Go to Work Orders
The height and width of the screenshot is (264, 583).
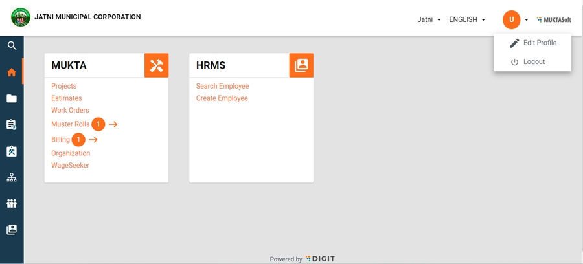[x=70, y=111]
